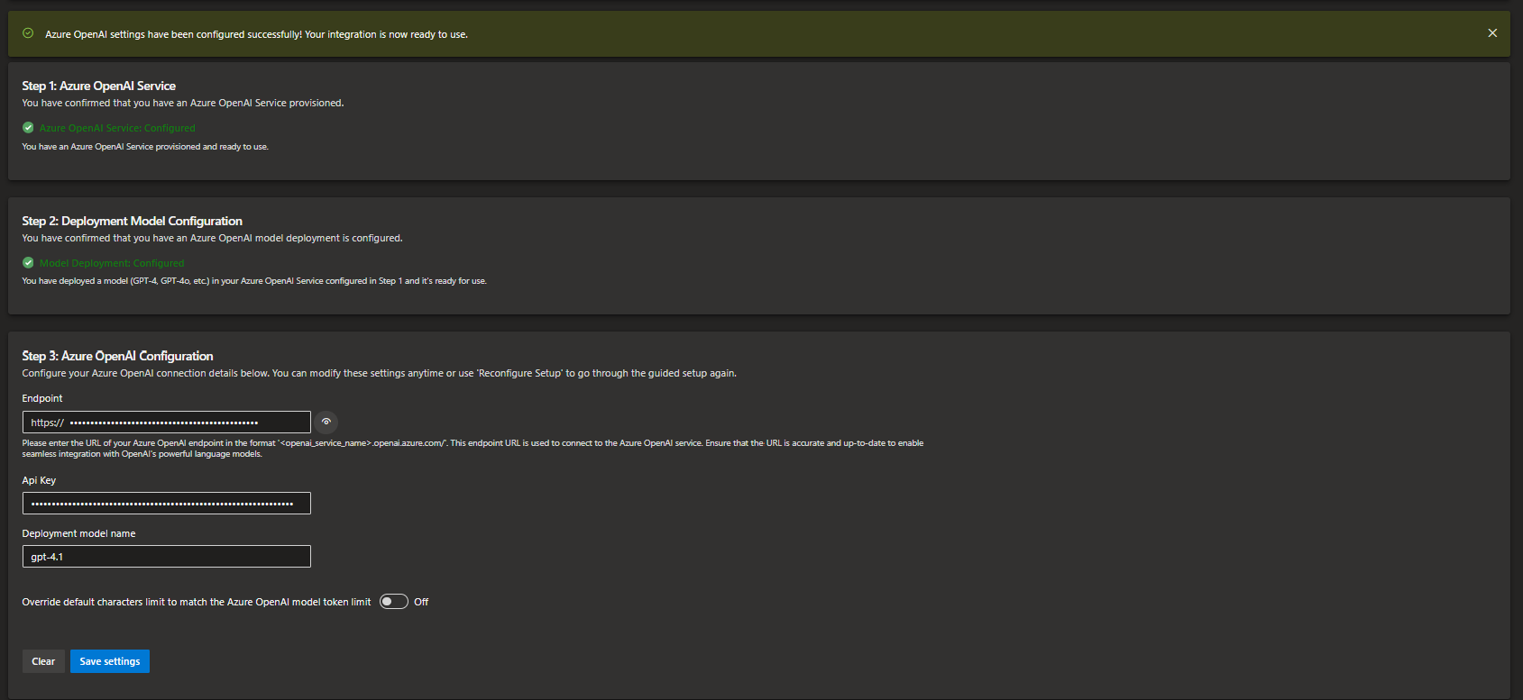Save settings for Azure OpenAI configuration
Screen dimensions: 1523x700
click(110, 661)
